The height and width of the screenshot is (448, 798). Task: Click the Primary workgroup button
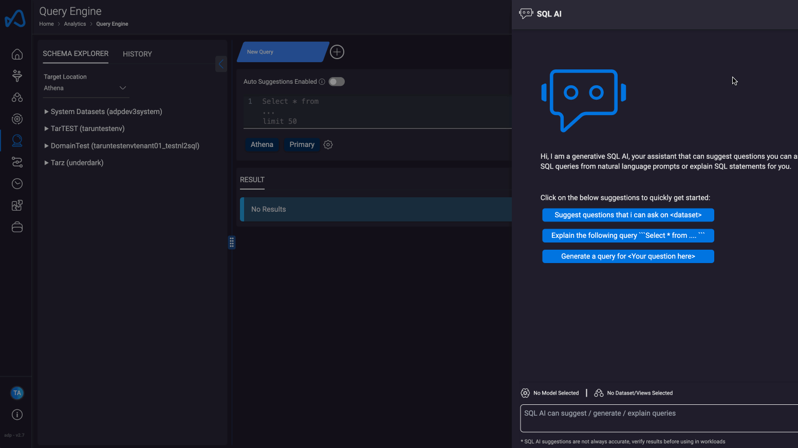pos(302,145)
